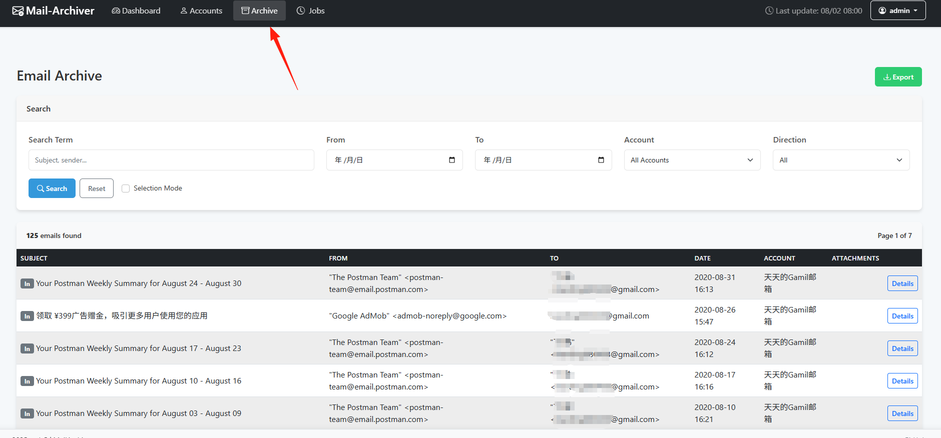
Task: Click the 'Page 1 of 7' indicator
Action: click(x=894, y=235)
